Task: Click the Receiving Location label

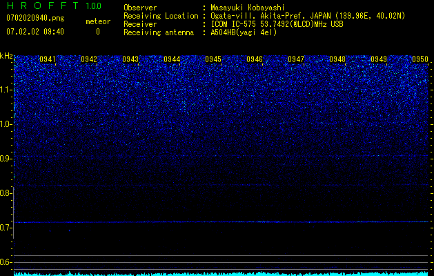Action: [x=161, y=16]
